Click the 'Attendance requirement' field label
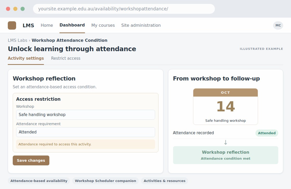The image size is (291, 189). coord(38,124)
